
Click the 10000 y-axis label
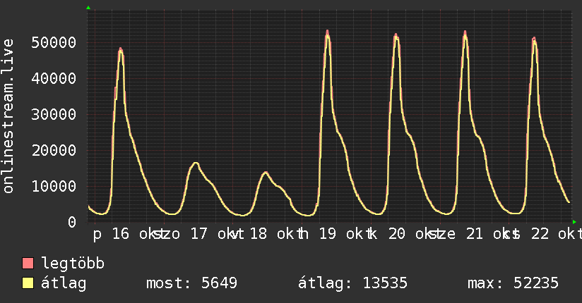tap(54, 186)
